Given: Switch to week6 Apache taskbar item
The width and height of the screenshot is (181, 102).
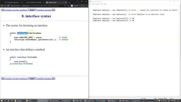Looking at the screenshot, I should coord(124,101).
